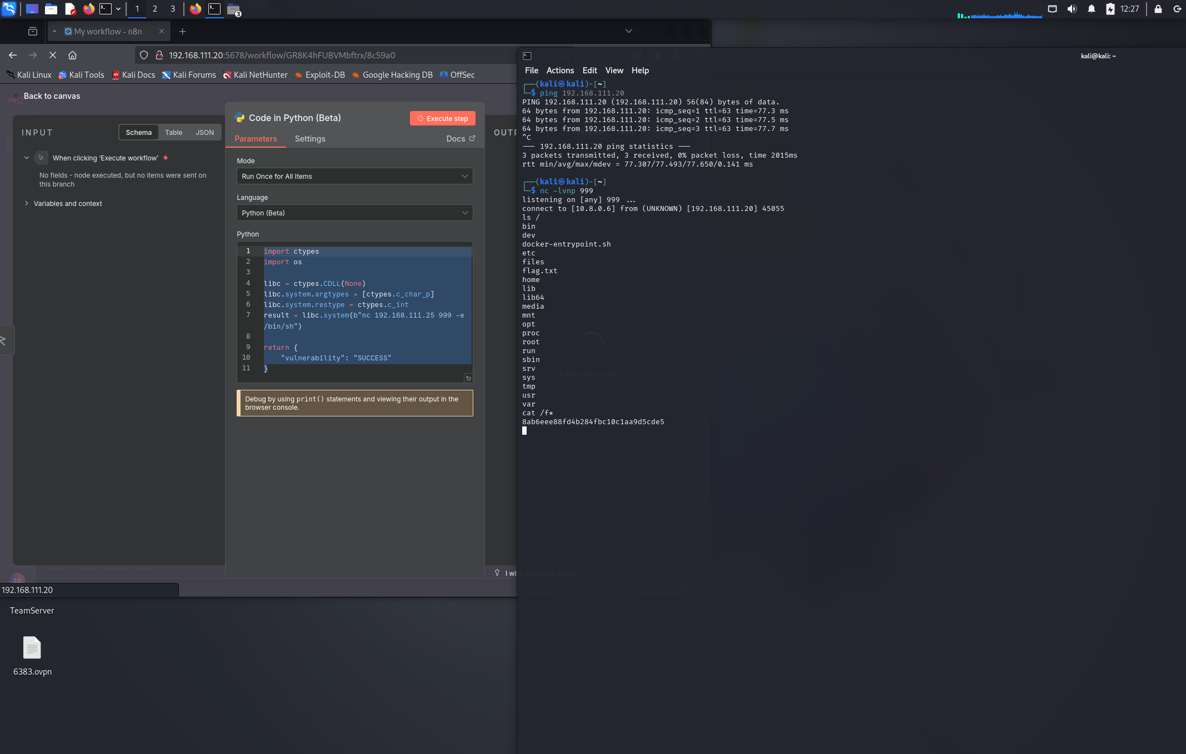Open the notifications bell icon
The height and width of the screenshot is (754, 1186).
point(1091,9)
